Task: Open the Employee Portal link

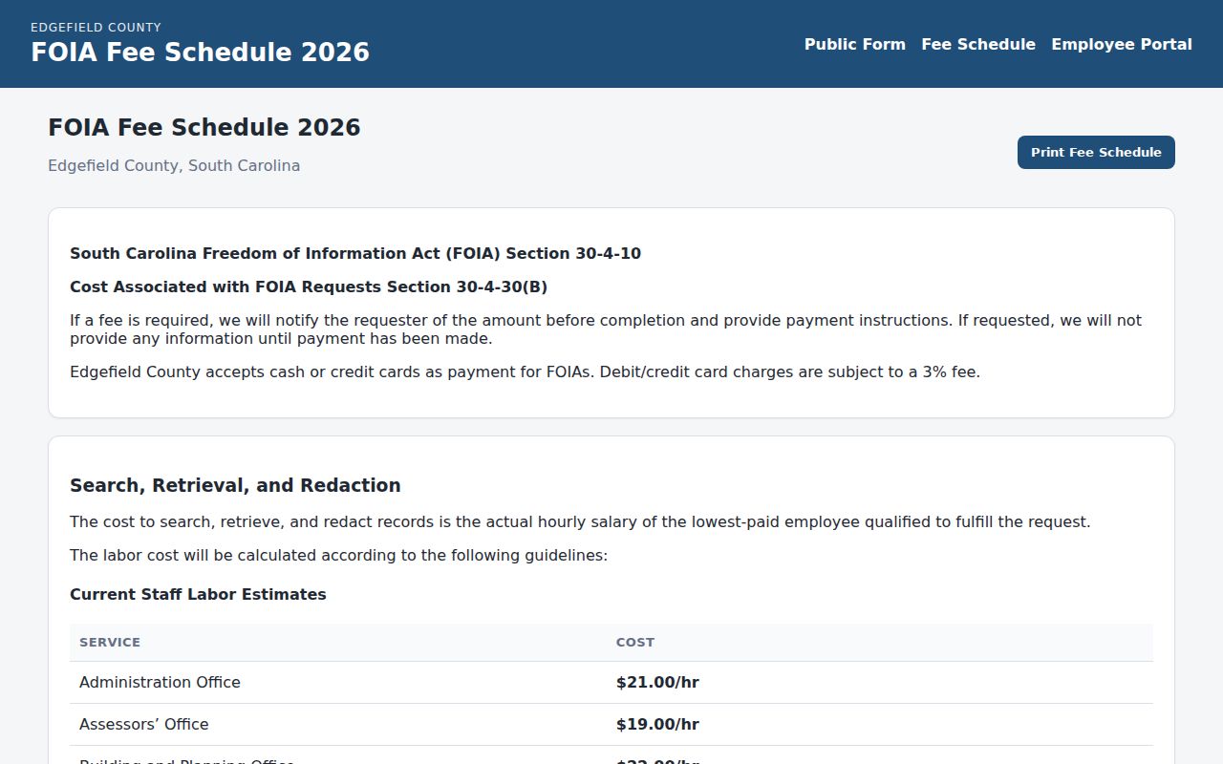Action: pos(1122,44)
